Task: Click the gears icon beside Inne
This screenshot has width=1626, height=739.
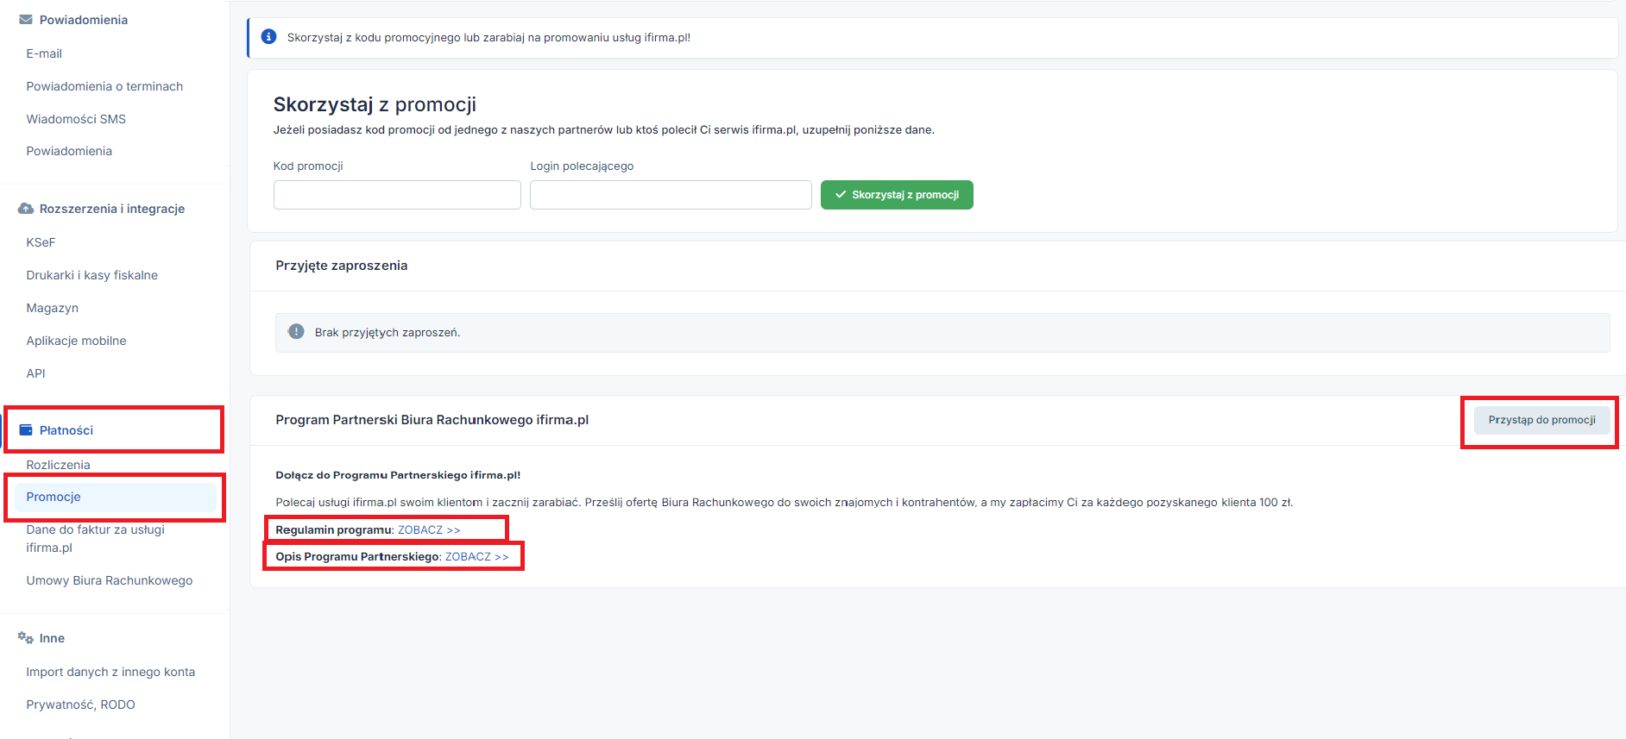Action: (x=26, y=638)
